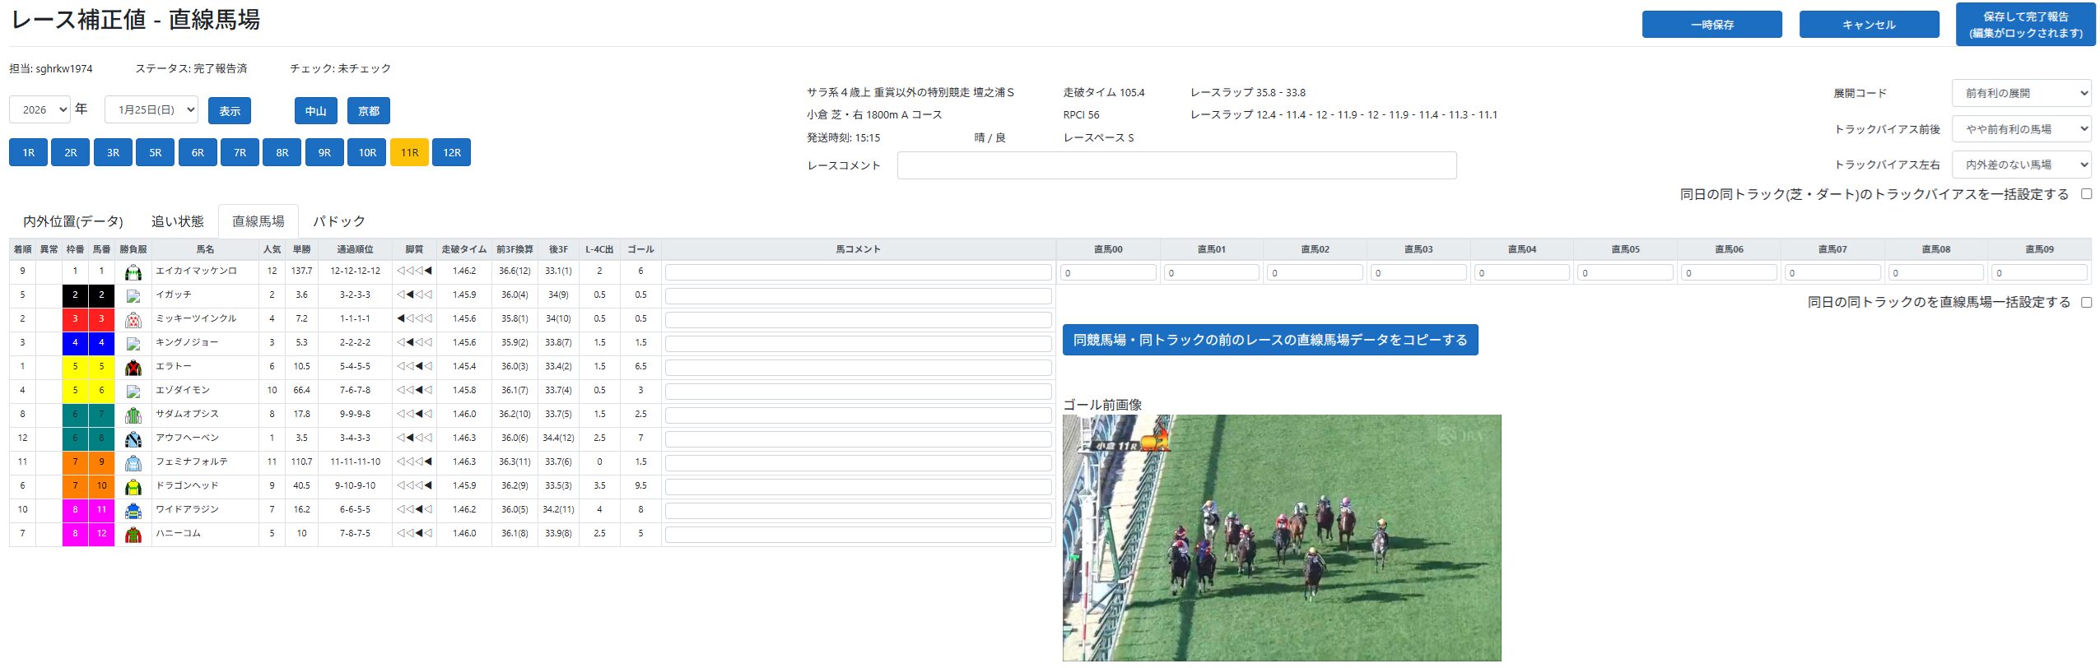2100x668 pixels.
Task: Click jockey silks icon for ドラゴンヘッド
Action: click(133, 487)
